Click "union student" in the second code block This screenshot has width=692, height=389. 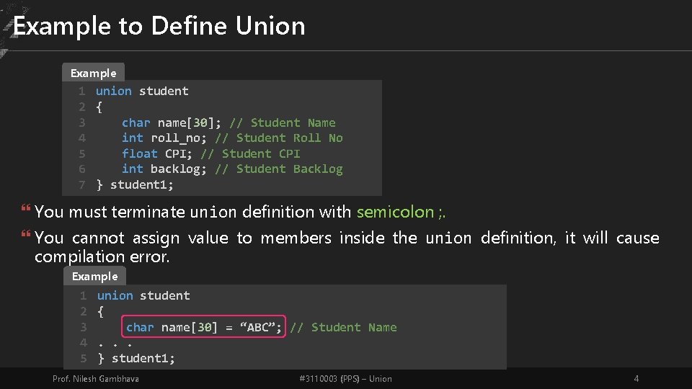(143, 295)
